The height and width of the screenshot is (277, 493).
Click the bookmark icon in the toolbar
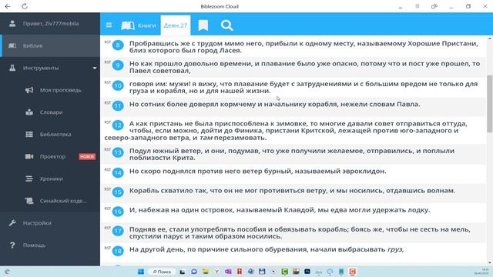pyautogui.click(x=203, y=25)
